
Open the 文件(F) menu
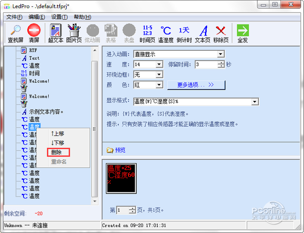tap(14, 17)
